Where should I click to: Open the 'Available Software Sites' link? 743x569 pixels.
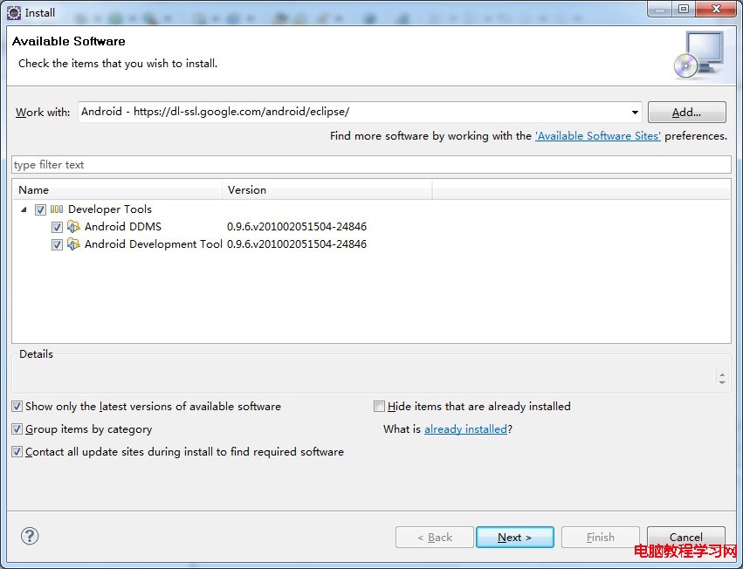click(x=598, y=136)
